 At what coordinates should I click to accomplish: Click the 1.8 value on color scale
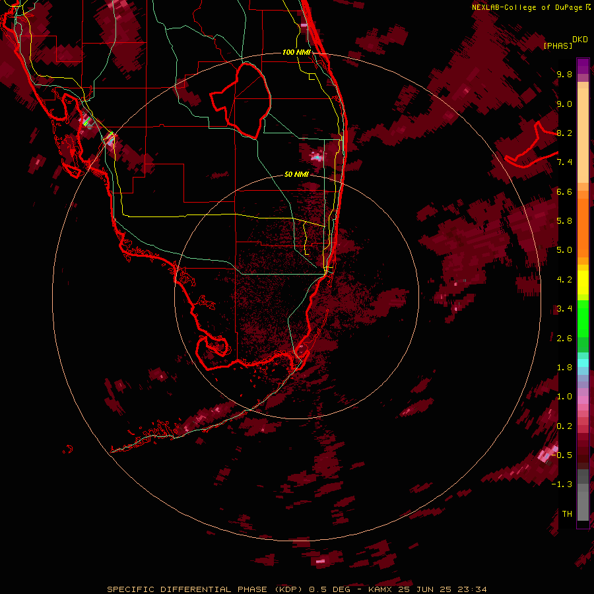[564, 368]
